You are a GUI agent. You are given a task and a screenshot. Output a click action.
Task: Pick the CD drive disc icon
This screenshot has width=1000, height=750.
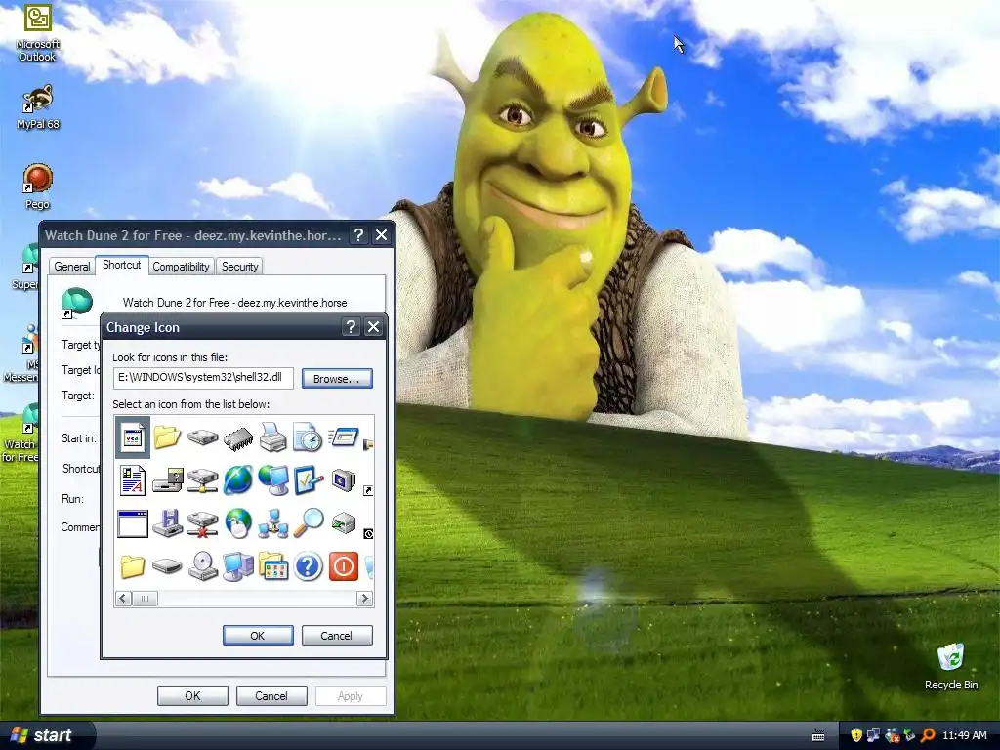(203, 566)
